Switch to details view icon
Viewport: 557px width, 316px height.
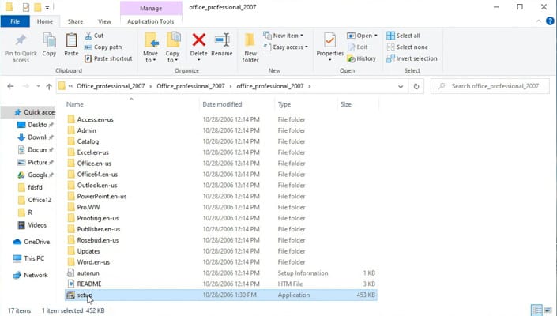pyautogui.click(x=536, y=310)
